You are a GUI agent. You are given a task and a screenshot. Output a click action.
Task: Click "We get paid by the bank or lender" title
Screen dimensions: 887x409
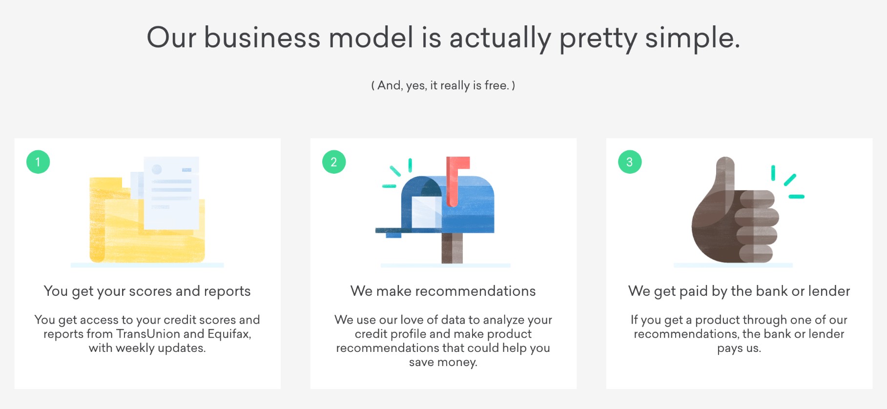(x=739, y=291)
